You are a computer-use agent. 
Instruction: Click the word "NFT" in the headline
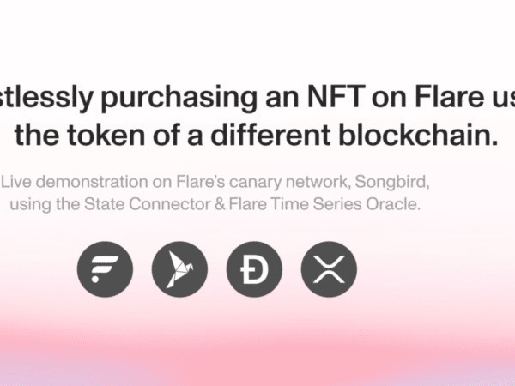[x=336, y=97]
